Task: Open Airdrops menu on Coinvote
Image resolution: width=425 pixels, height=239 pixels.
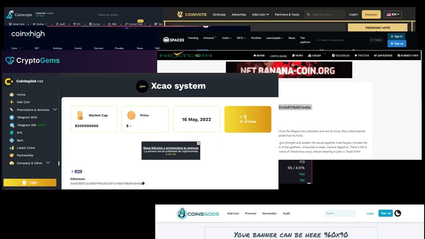Action: click(219, 15)
